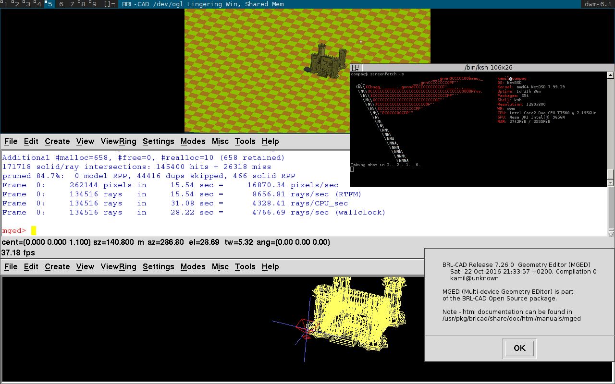
Task: Open Settings menu in the graphics window
Action: coord(159,267)
